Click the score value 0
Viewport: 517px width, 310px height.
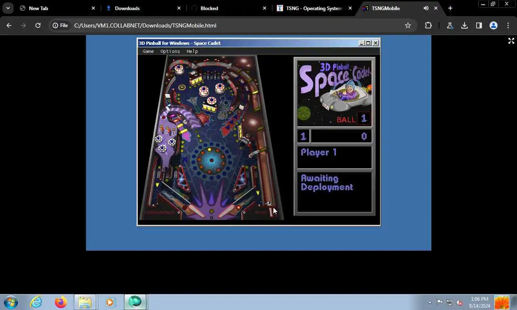coord(364,136)
